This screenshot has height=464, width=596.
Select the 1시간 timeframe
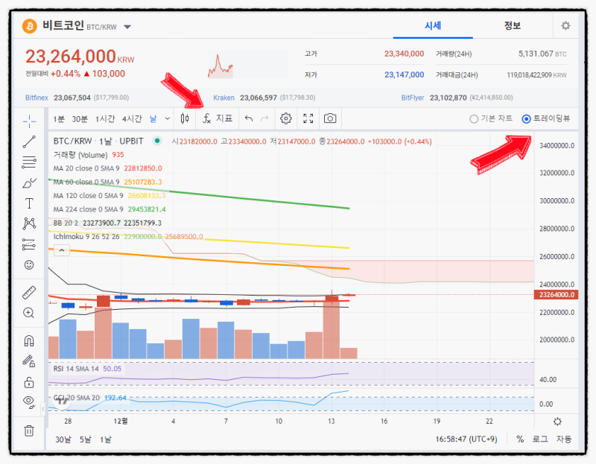point(104,119)
